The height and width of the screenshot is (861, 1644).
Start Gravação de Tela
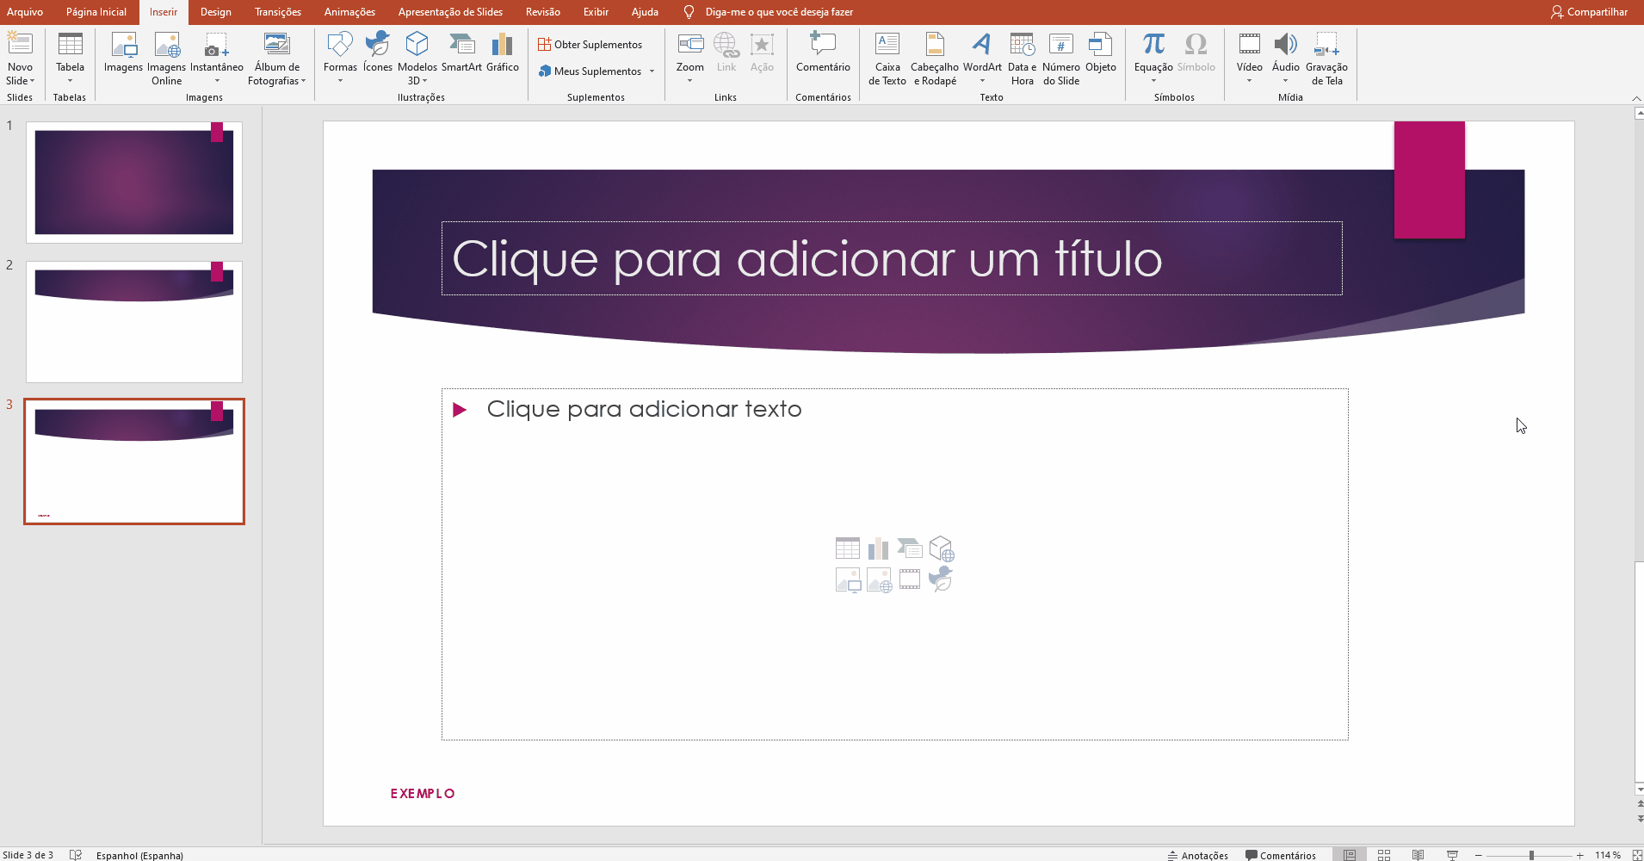1326,59
